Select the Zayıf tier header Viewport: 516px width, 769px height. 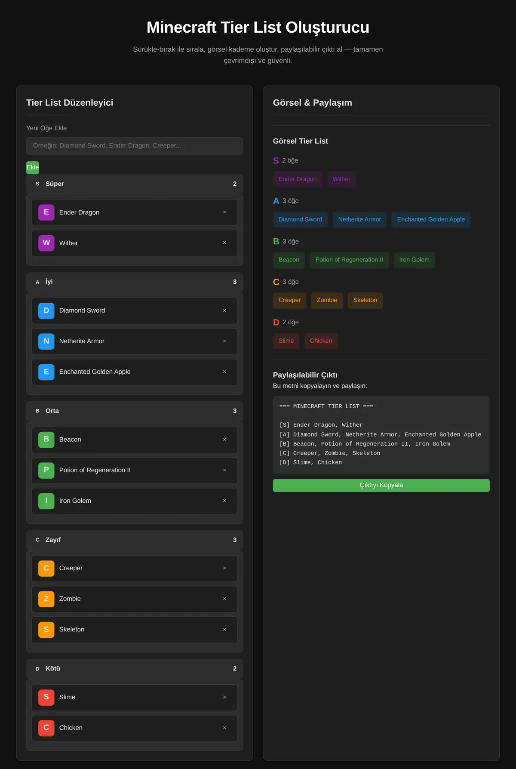tap(135, 540)
